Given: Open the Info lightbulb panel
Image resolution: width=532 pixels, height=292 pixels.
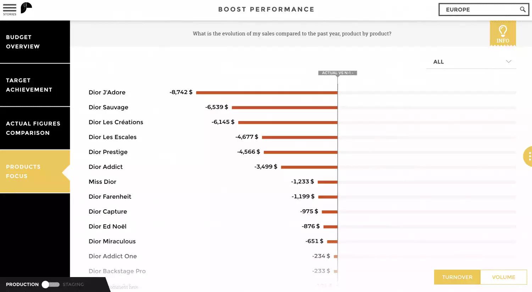Looking at the screenshot, I should 503,34.
